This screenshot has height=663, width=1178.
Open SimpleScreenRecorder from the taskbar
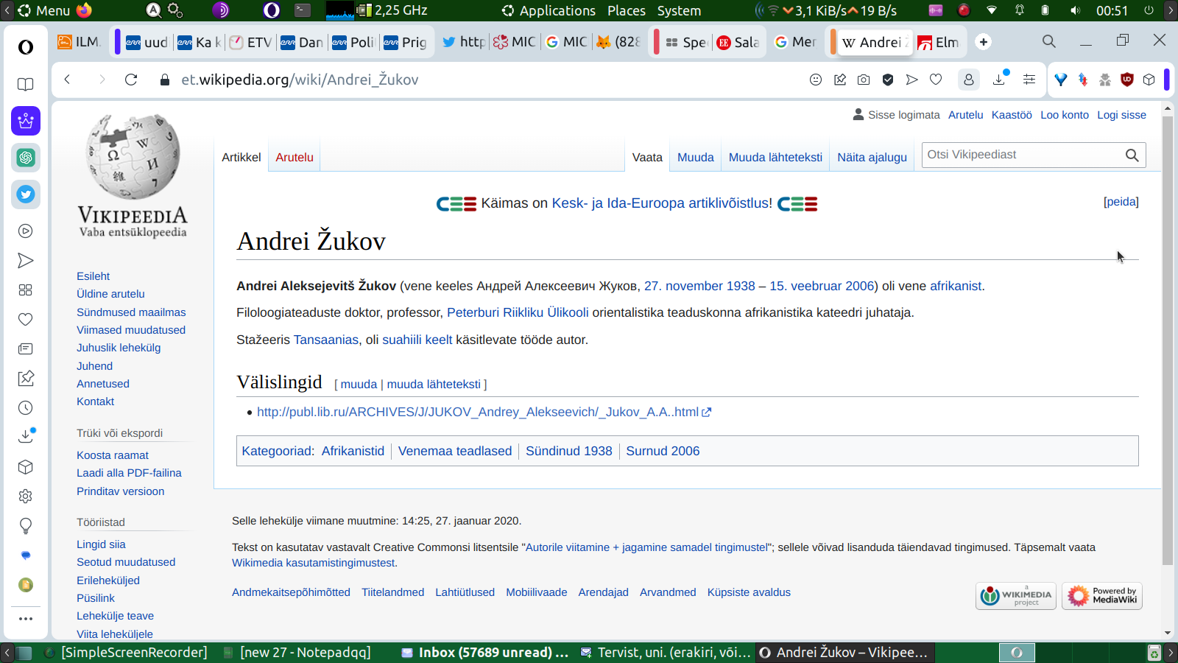(x=126, y=653)
